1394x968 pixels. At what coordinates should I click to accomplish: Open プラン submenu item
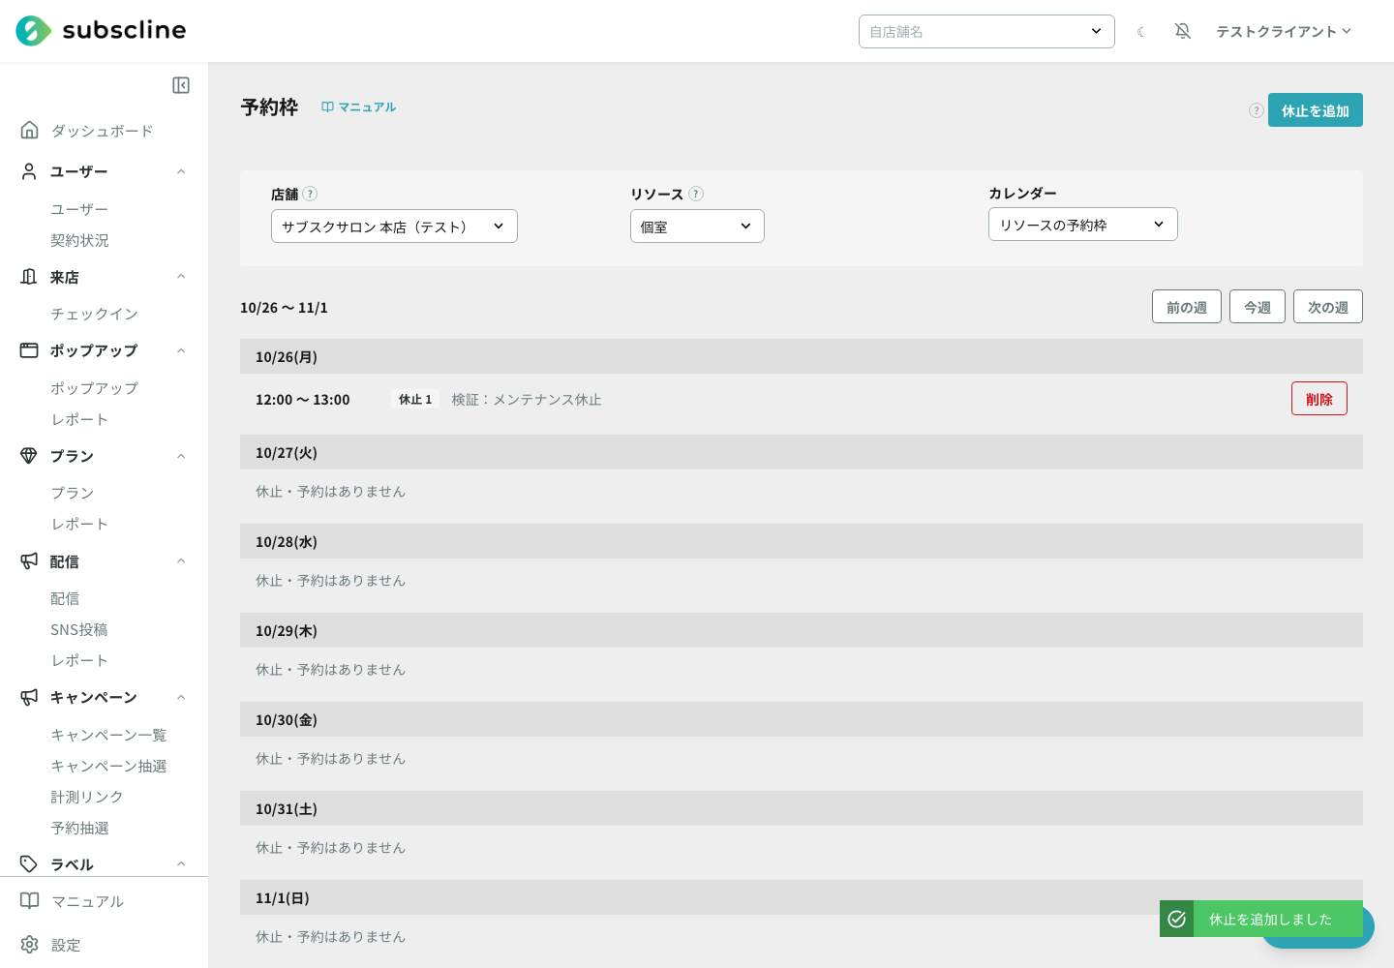coord(73,493)
